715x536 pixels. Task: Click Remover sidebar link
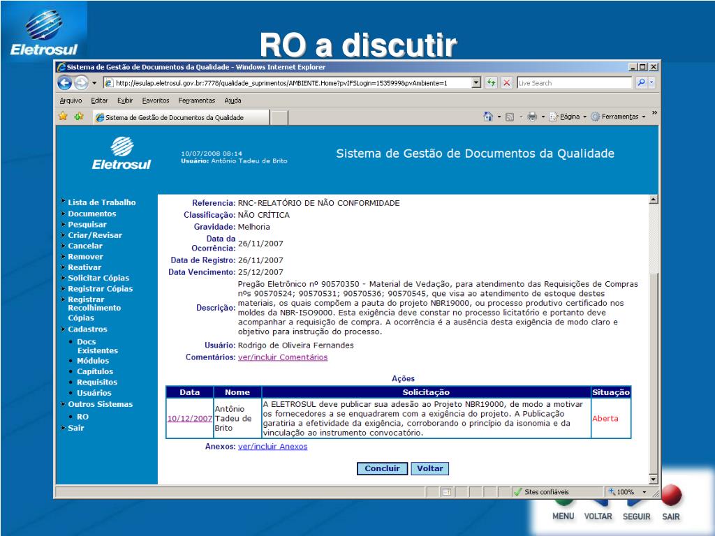pos(85,257)
